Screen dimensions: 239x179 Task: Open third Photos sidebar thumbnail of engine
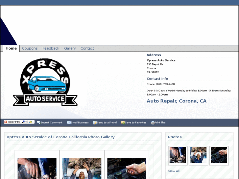[219, 155]
